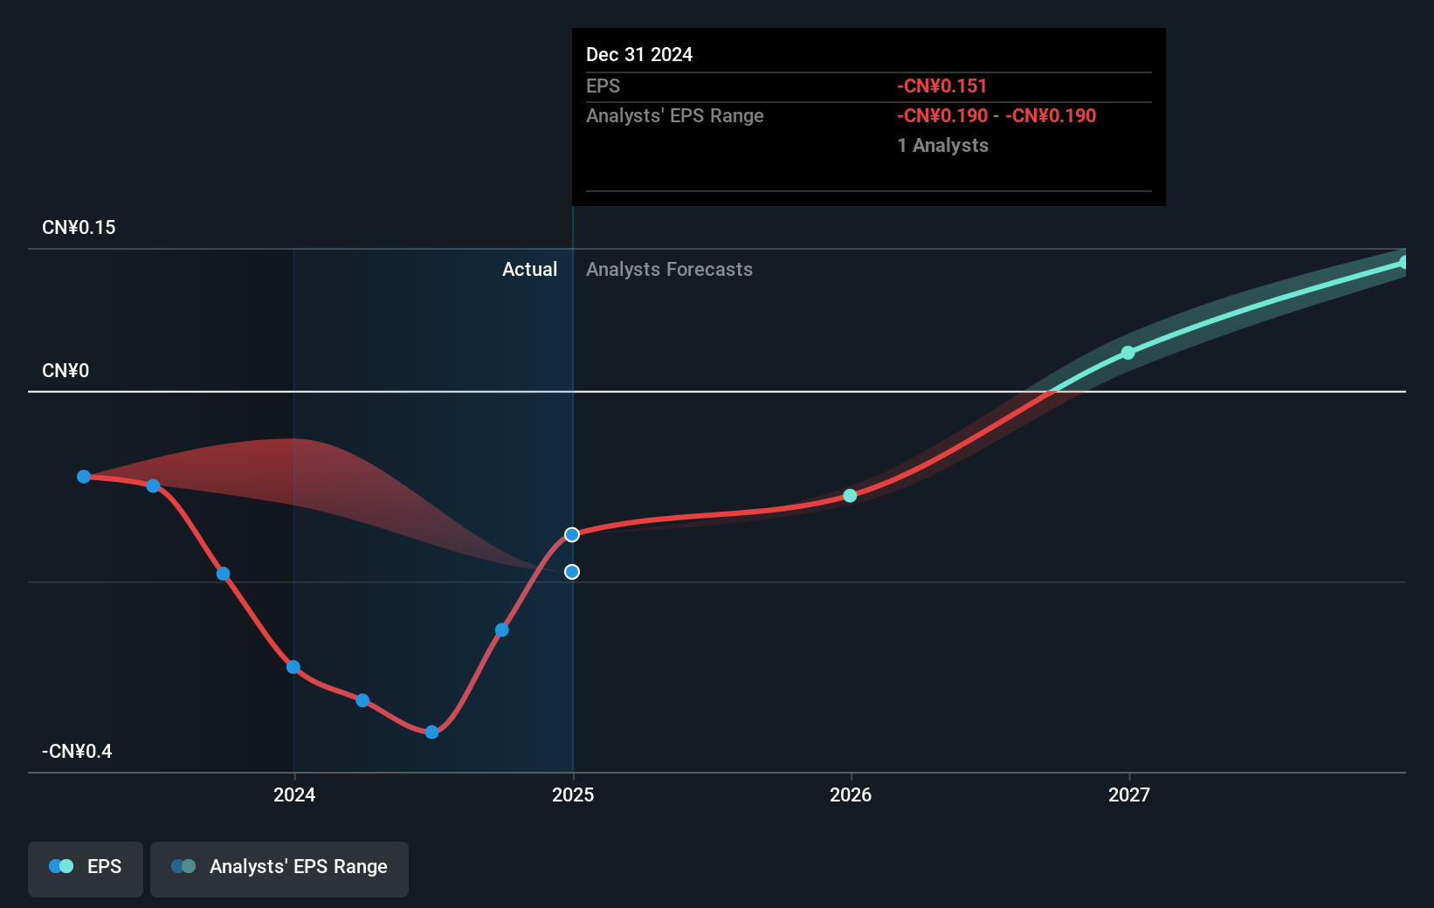Toggle the EPS legend series
Image resolution: width=1434 pixels, height=908 pixels.
click(x=86, y=869)
